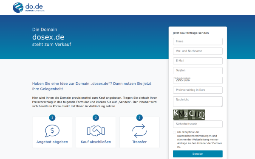Click the step 3 number badge
Screen dimensions: 255x159
tap(139, 117)
